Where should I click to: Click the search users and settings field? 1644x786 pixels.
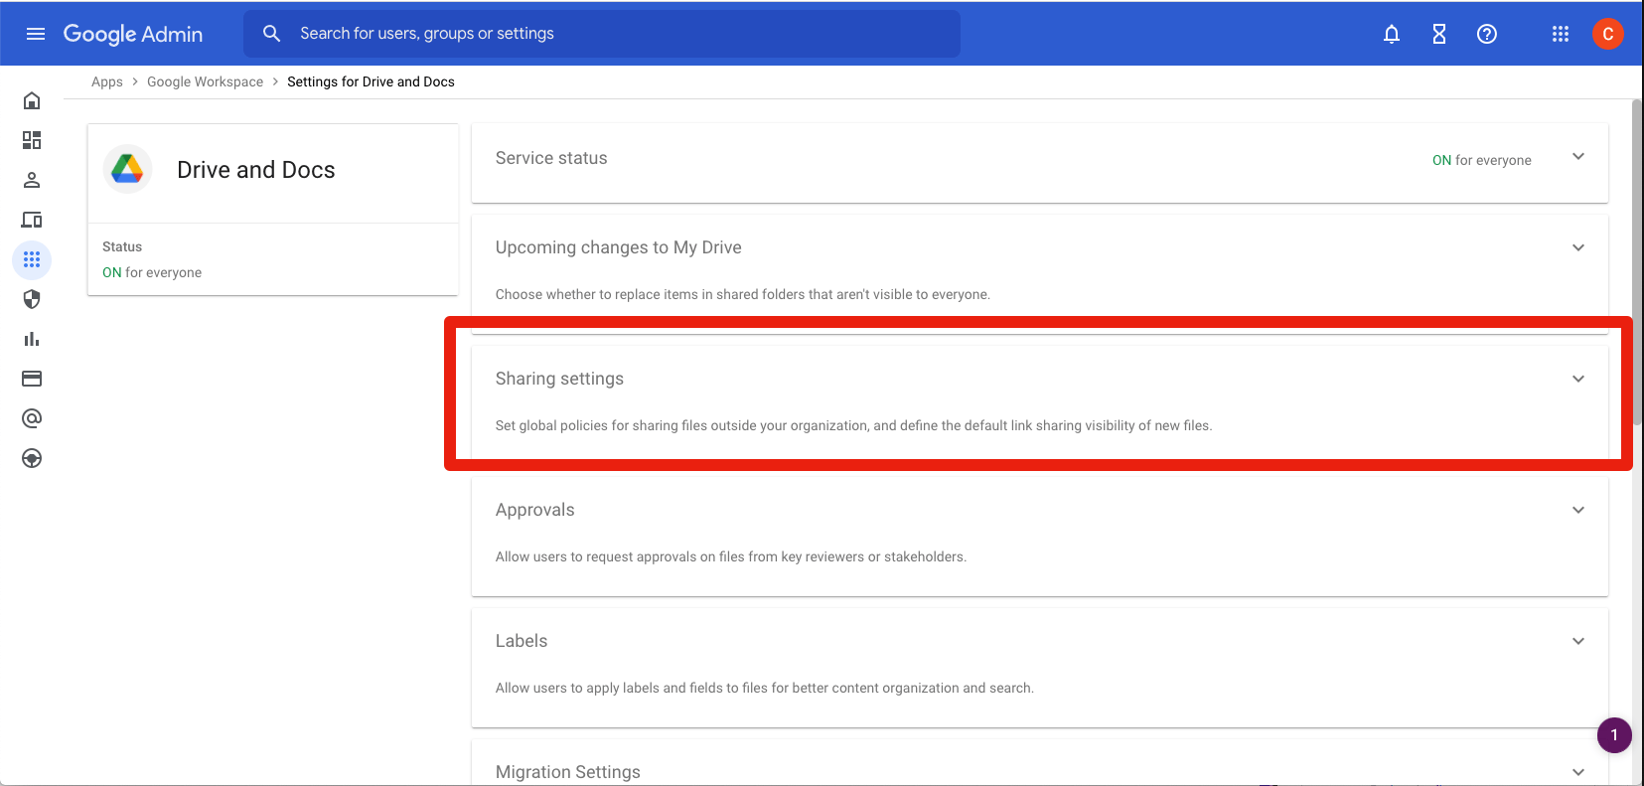[616, 34]
